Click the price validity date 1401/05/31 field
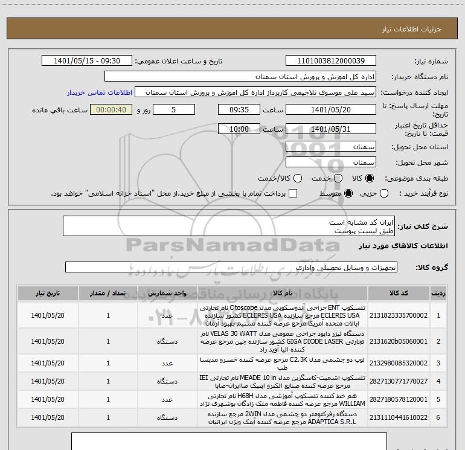 [331, 129]
